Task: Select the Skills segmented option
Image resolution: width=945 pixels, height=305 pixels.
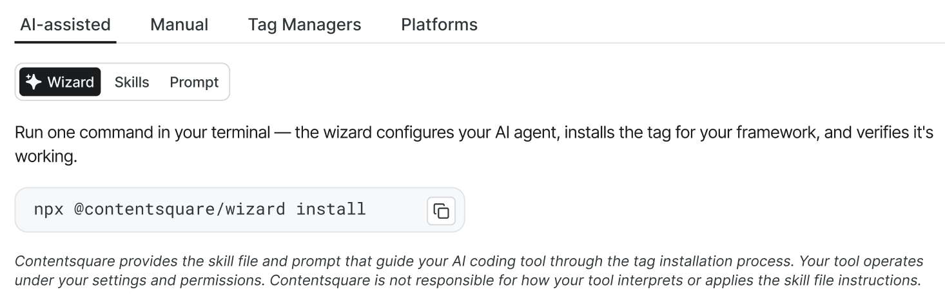Action: click(132, 82)
